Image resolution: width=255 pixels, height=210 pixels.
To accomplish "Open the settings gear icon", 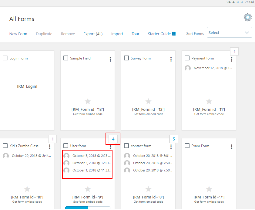I will point(247,17).
